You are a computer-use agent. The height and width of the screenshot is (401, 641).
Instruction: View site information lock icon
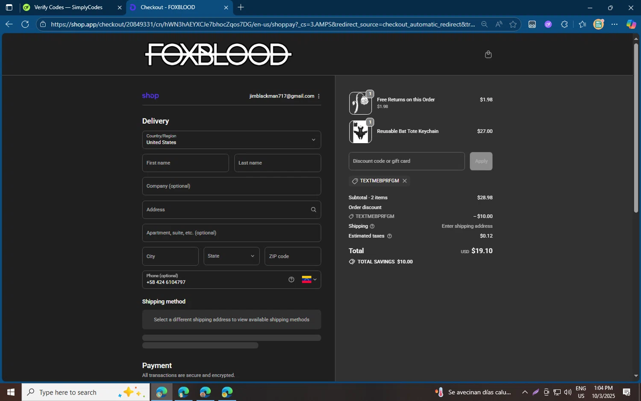43,24
